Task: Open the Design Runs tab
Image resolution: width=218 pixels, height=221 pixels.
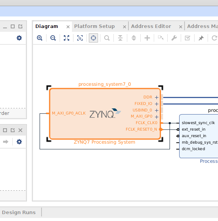Action: click(19, 213)
